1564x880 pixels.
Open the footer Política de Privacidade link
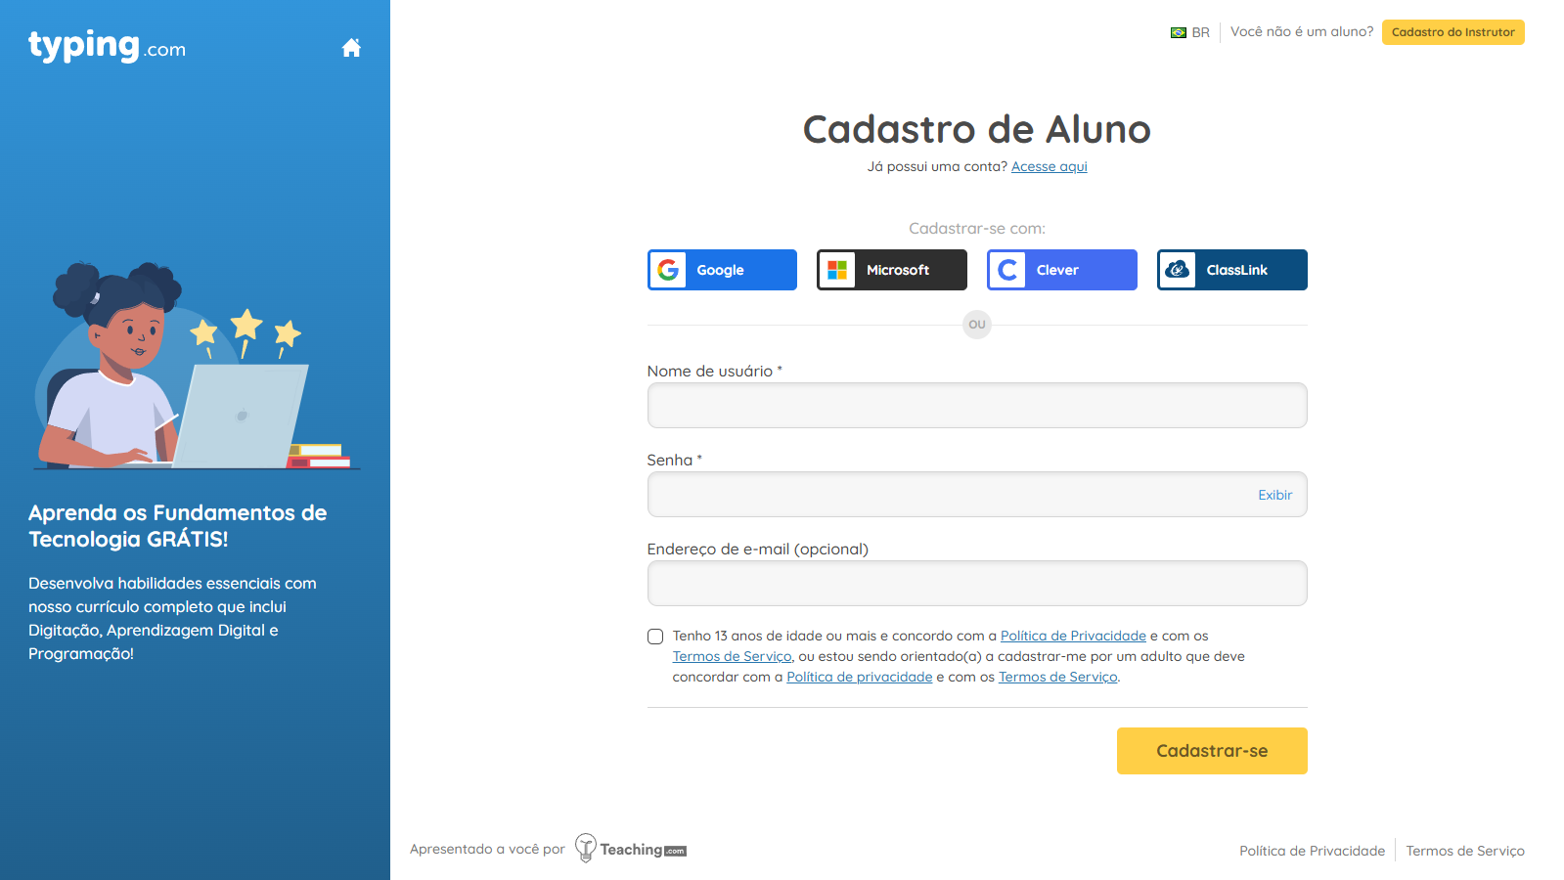click(x=1312, y=851)
